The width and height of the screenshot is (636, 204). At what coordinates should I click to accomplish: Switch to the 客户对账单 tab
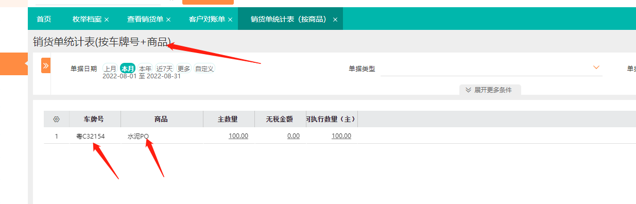pyautogui.click(x=207, y=19)
